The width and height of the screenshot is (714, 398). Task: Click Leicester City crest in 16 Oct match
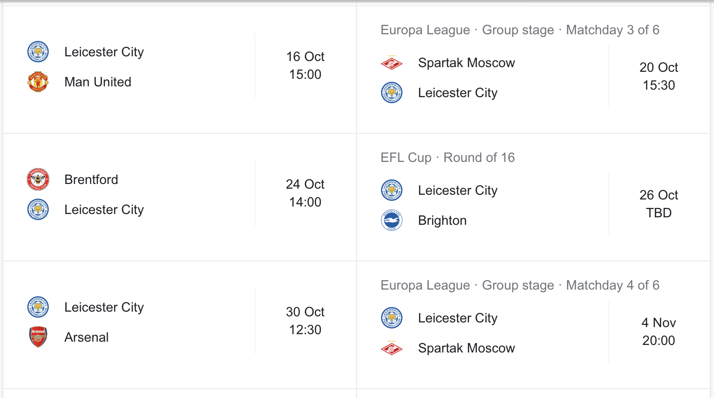coord(38,52)
